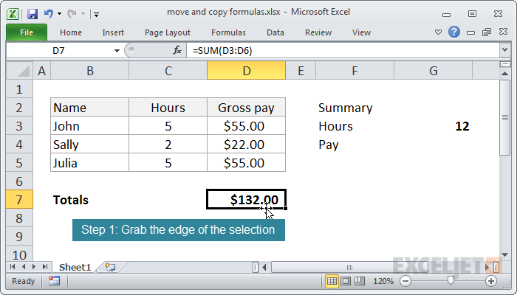
Task: Click the horizontal scrollbar left arrow
Action: tap(264, 267)
